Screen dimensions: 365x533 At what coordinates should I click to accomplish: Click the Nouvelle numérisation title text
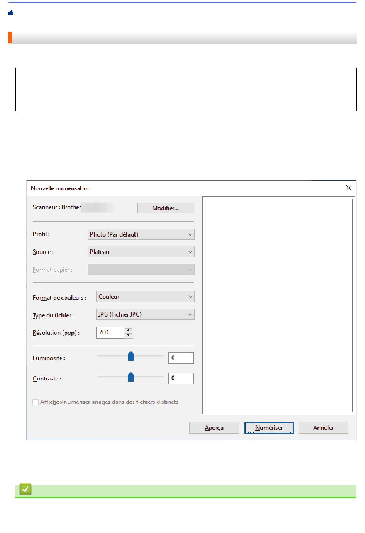[x=61, y=188]
